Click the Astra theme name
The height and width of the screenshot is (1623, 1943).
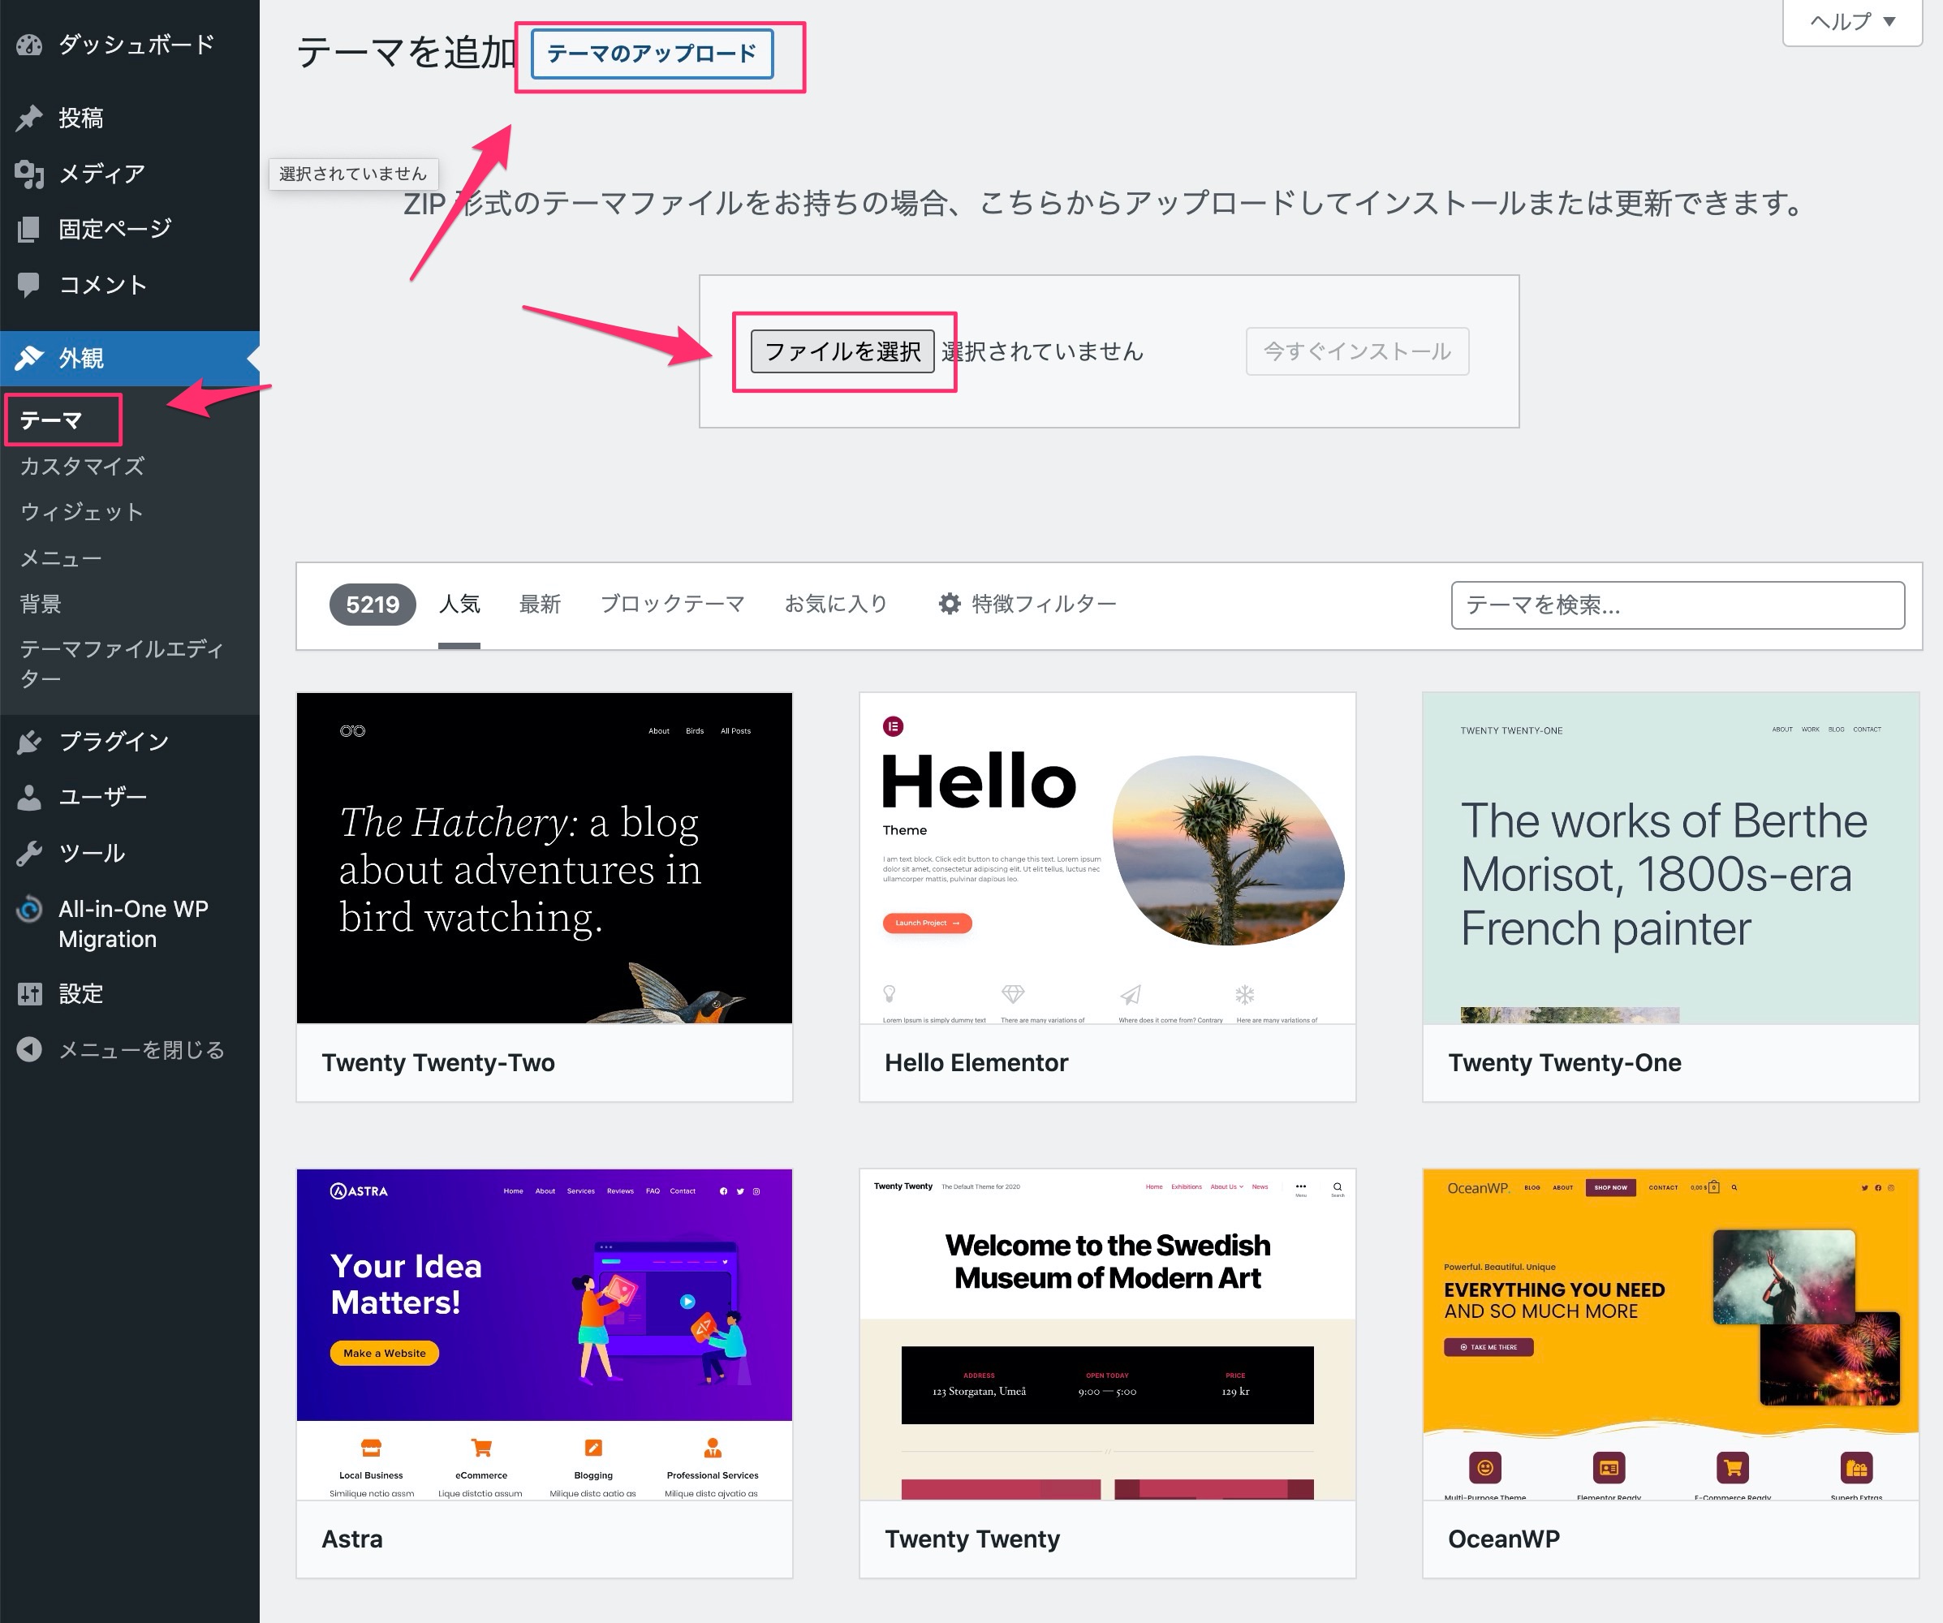click(x=351, y=1539)
